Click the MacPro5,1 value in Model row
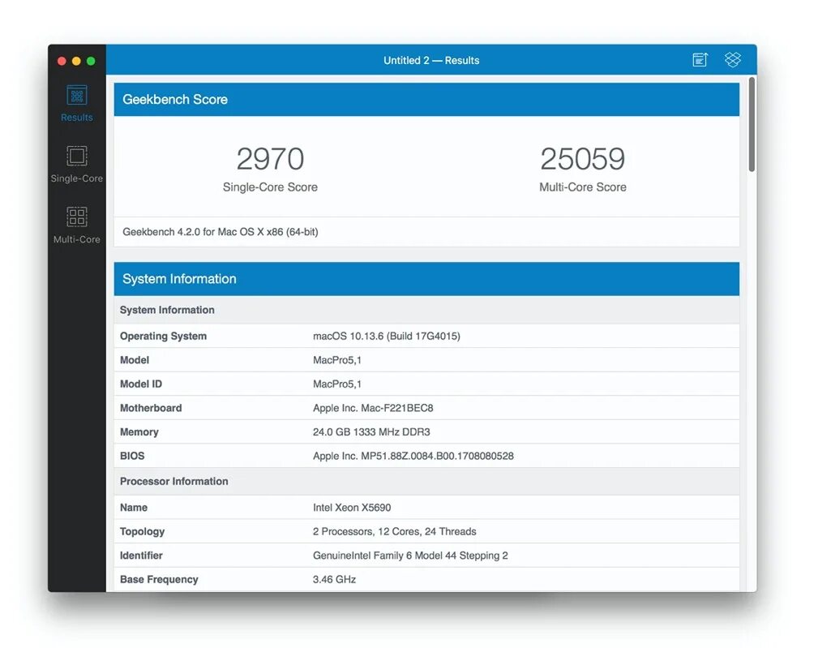818x648 pixels. (x=337, y=360)
